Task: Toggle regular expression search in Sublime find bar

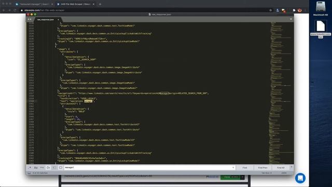Action: (30, 167)
